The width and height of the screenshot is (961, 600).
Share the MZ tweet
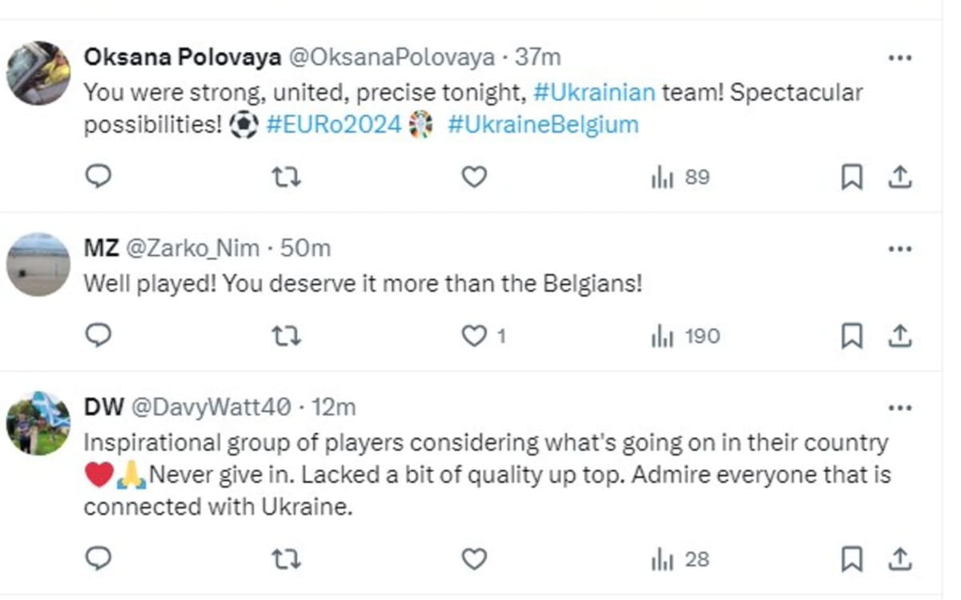click(900, 336)
